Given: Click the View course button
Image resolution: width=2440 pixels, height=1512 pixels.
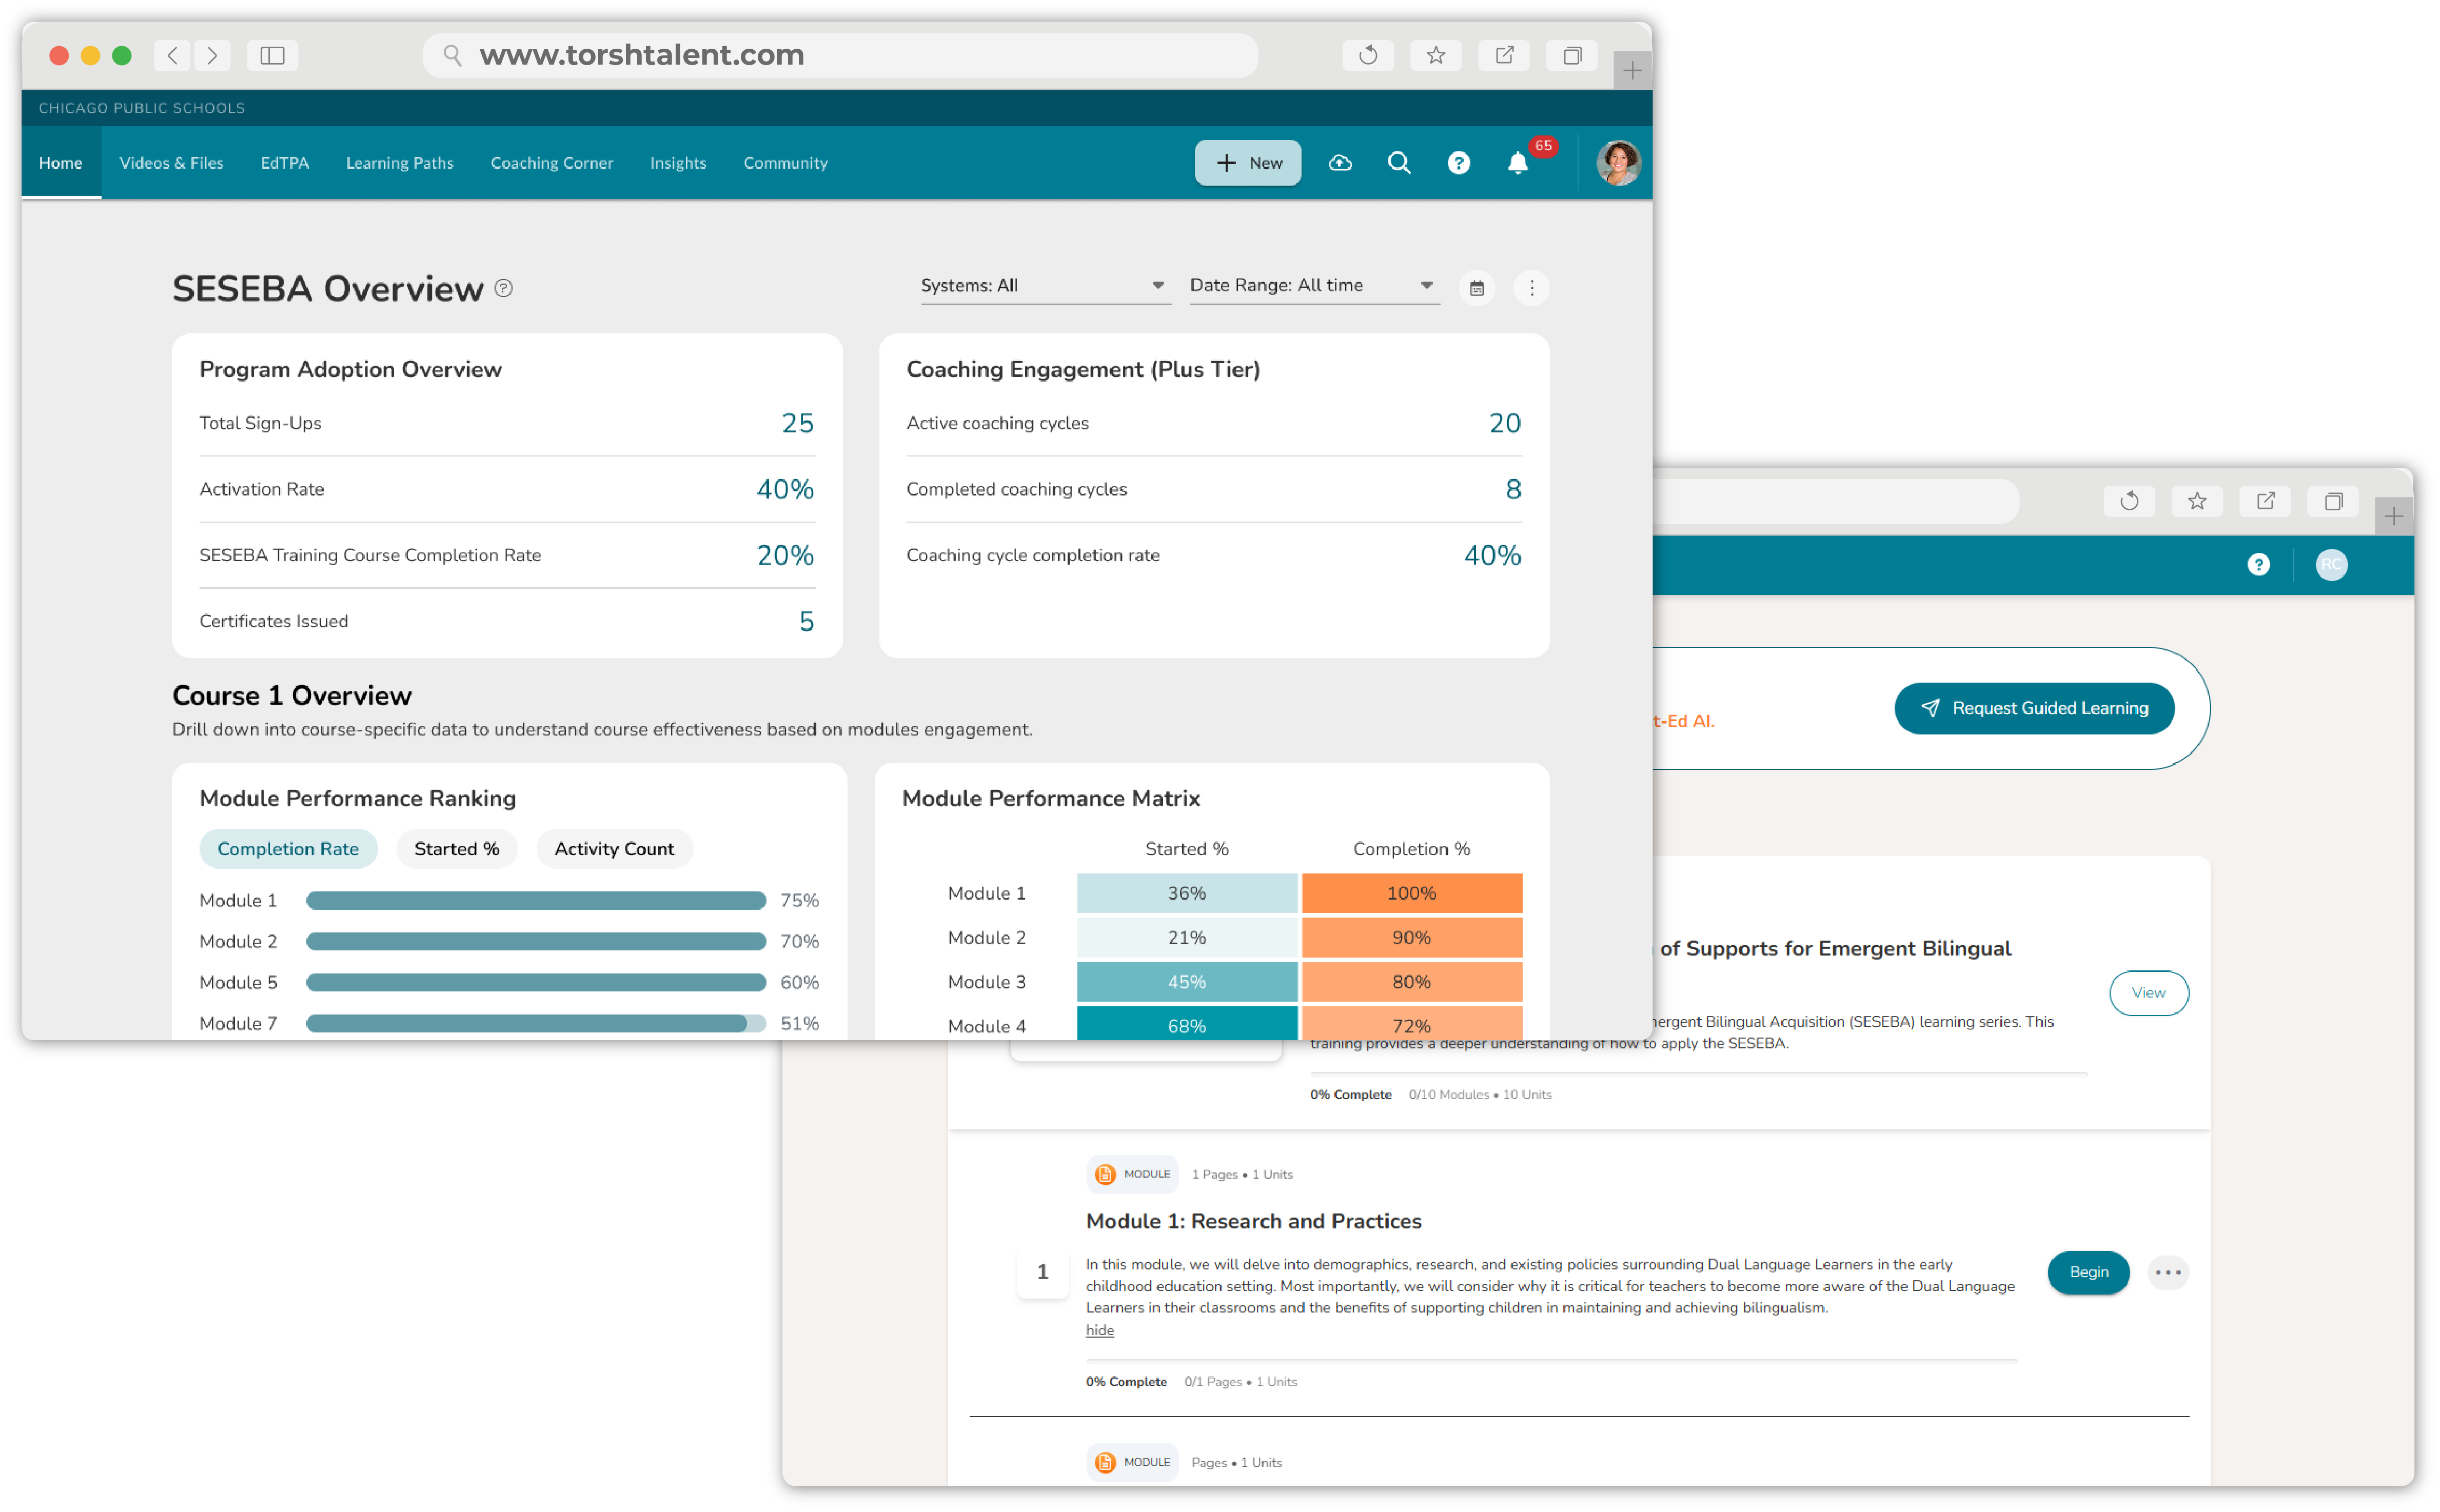Looking at the screenshot, I should click(x=2148, y=993).
